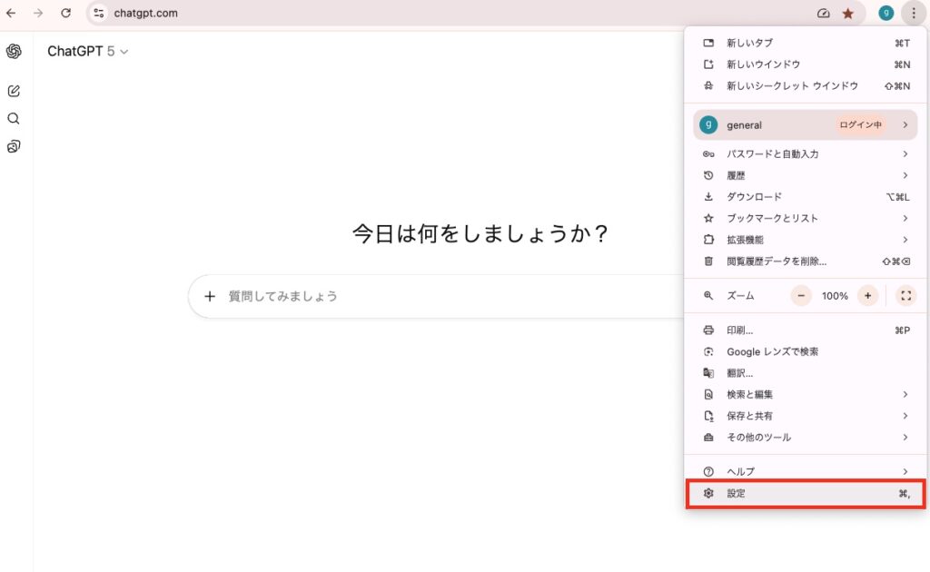Click the 質問してみましょう prompt input field
This screenshot has height=572, width=930.
pos(436,296)
